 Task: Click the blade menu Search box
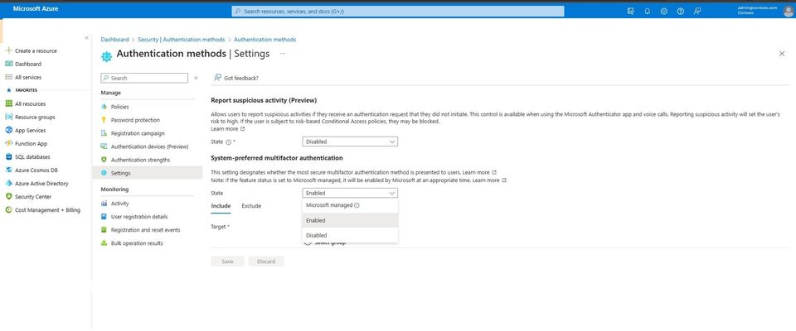tap(144, 78)
